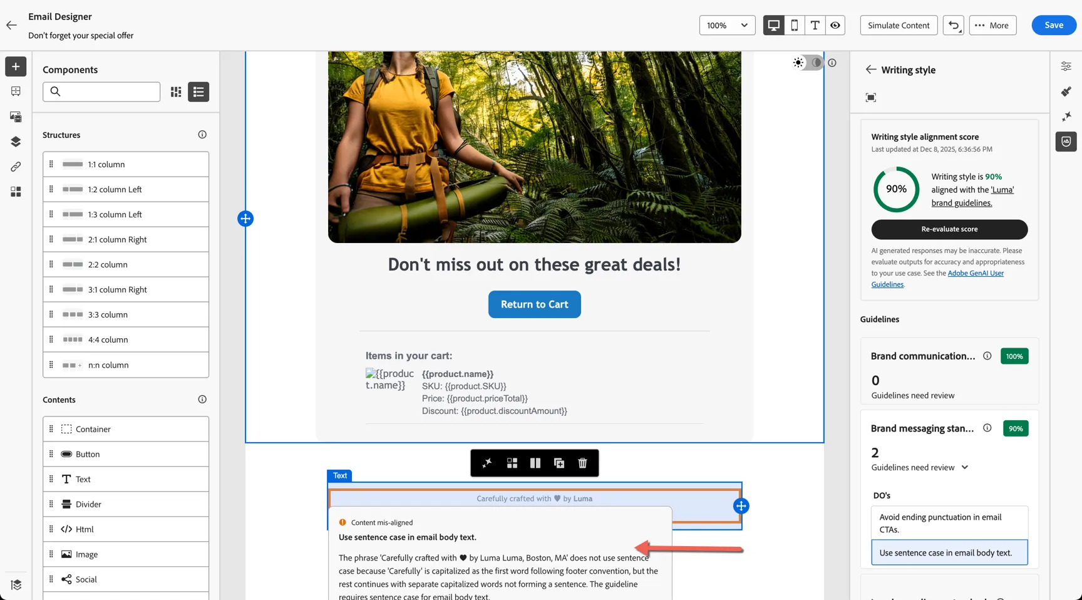Switch to plain text view

[815, 25]
